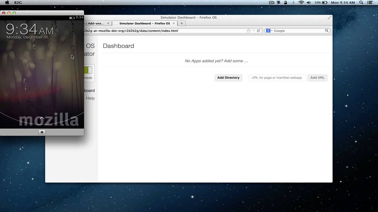Click the Dashboard heading text
This screenshot has height=212, width=378.
coord(118,46)
